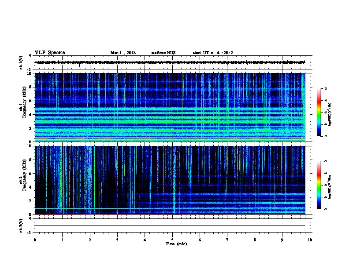Click time axis tick label "1"

pyautogui.click(x=62, y=240)
